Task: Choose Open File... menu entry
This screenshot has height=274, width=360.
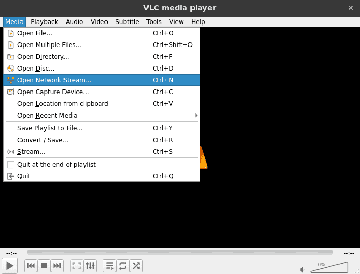Action: coord(102,33)
